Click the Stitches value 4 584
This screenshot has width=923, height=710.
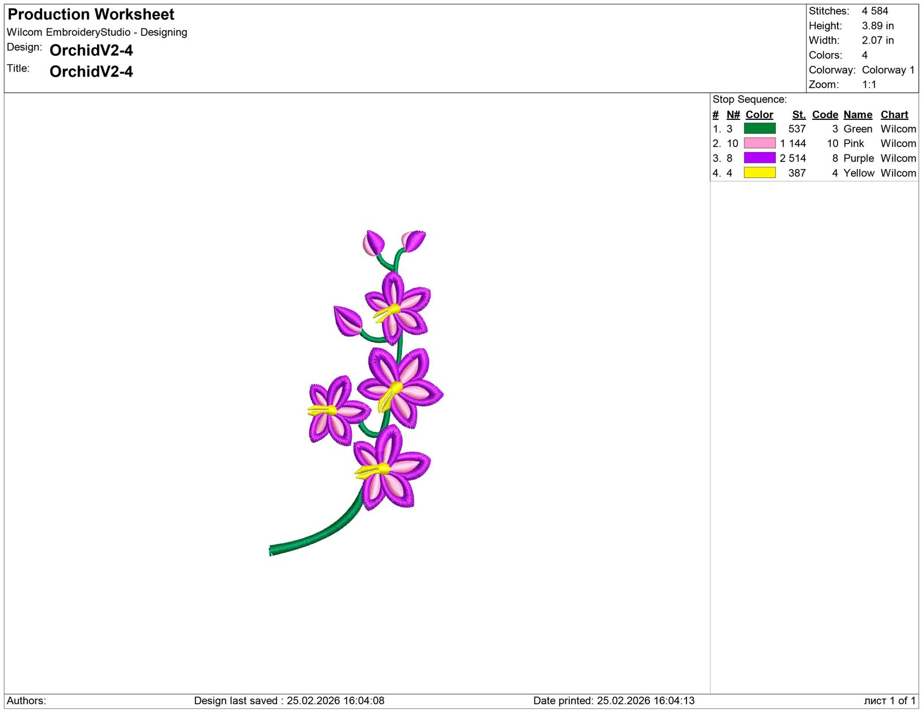tap(875, 11)
